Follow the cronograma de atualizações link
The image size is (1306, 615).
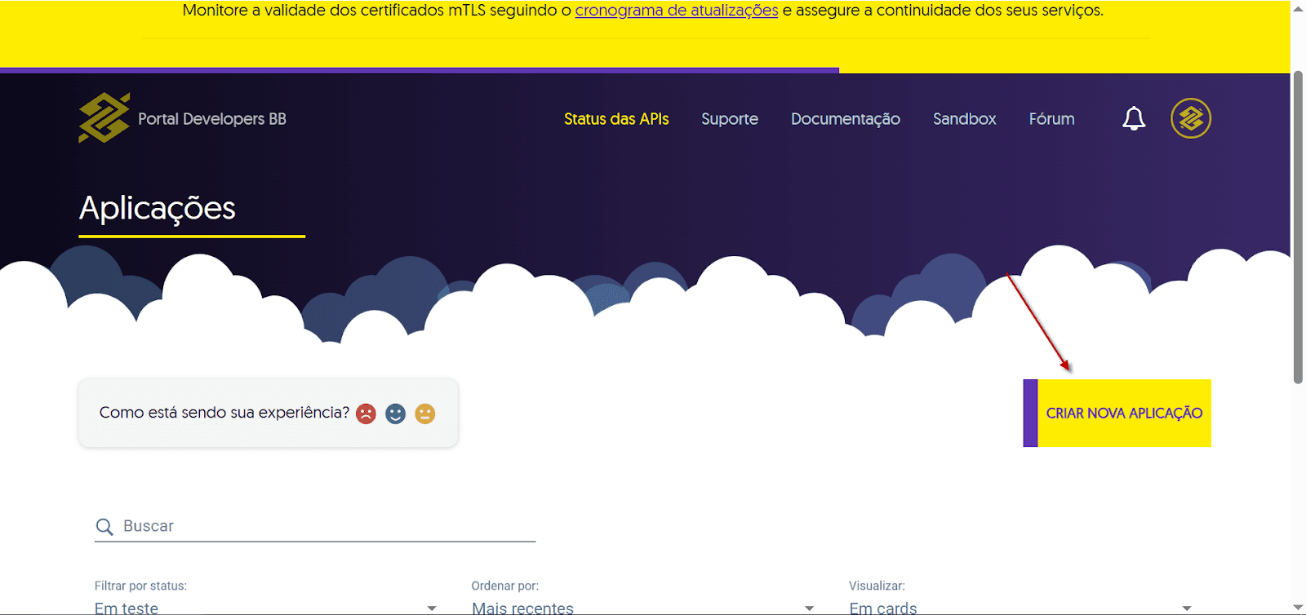point(677,11)
